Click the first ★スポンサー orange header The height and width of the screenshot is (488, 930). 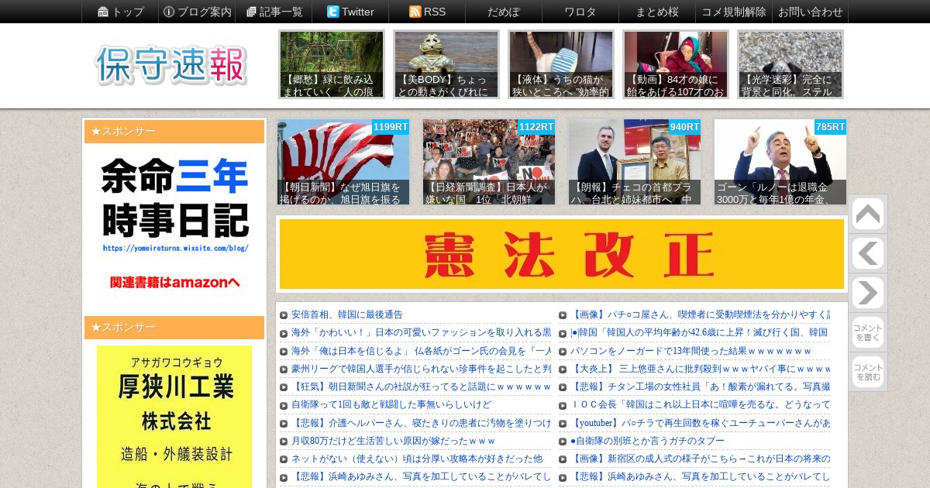click(x=174, y=132)
